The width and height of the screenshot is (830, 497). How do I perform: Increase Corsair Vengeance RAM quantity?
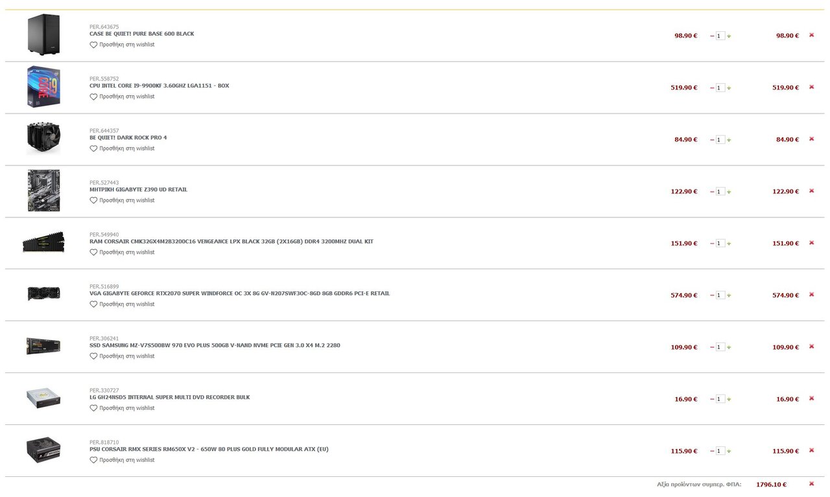[x=729, y=244]
